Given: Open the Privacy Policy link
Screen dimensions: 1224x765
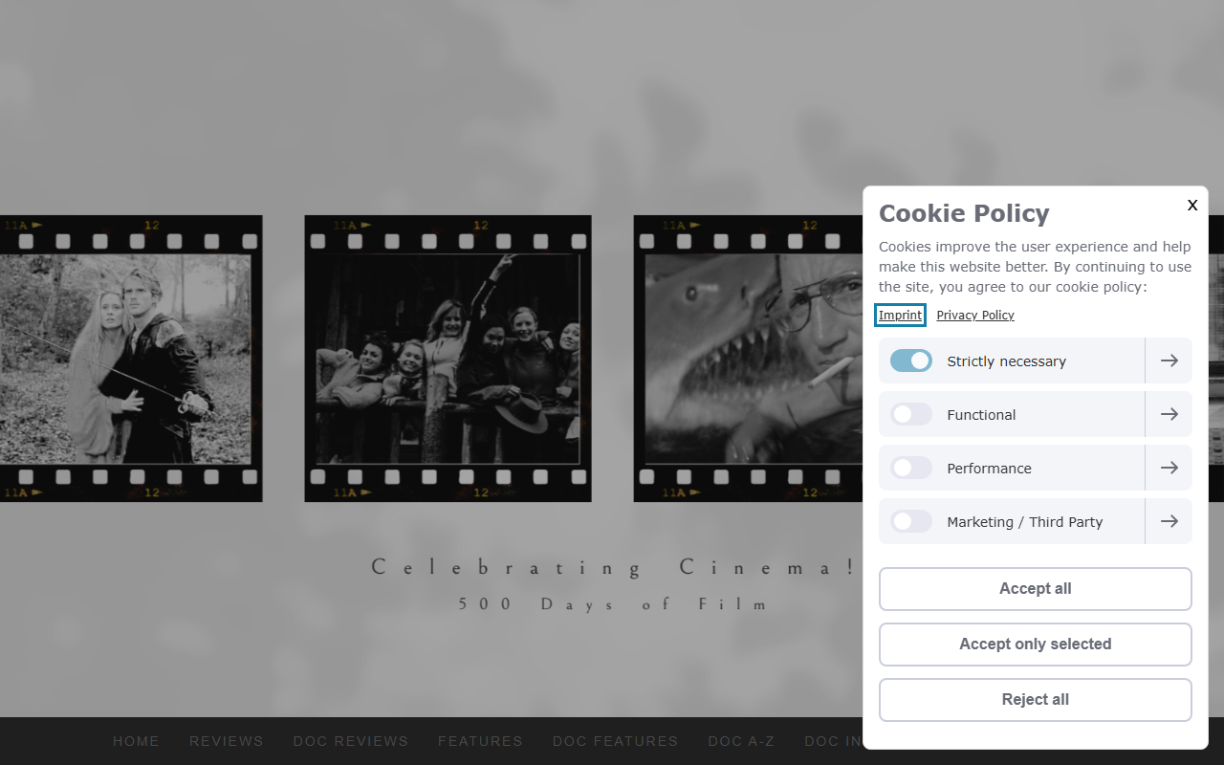Looking at the screenshot, I should click(x=975, y=315).
